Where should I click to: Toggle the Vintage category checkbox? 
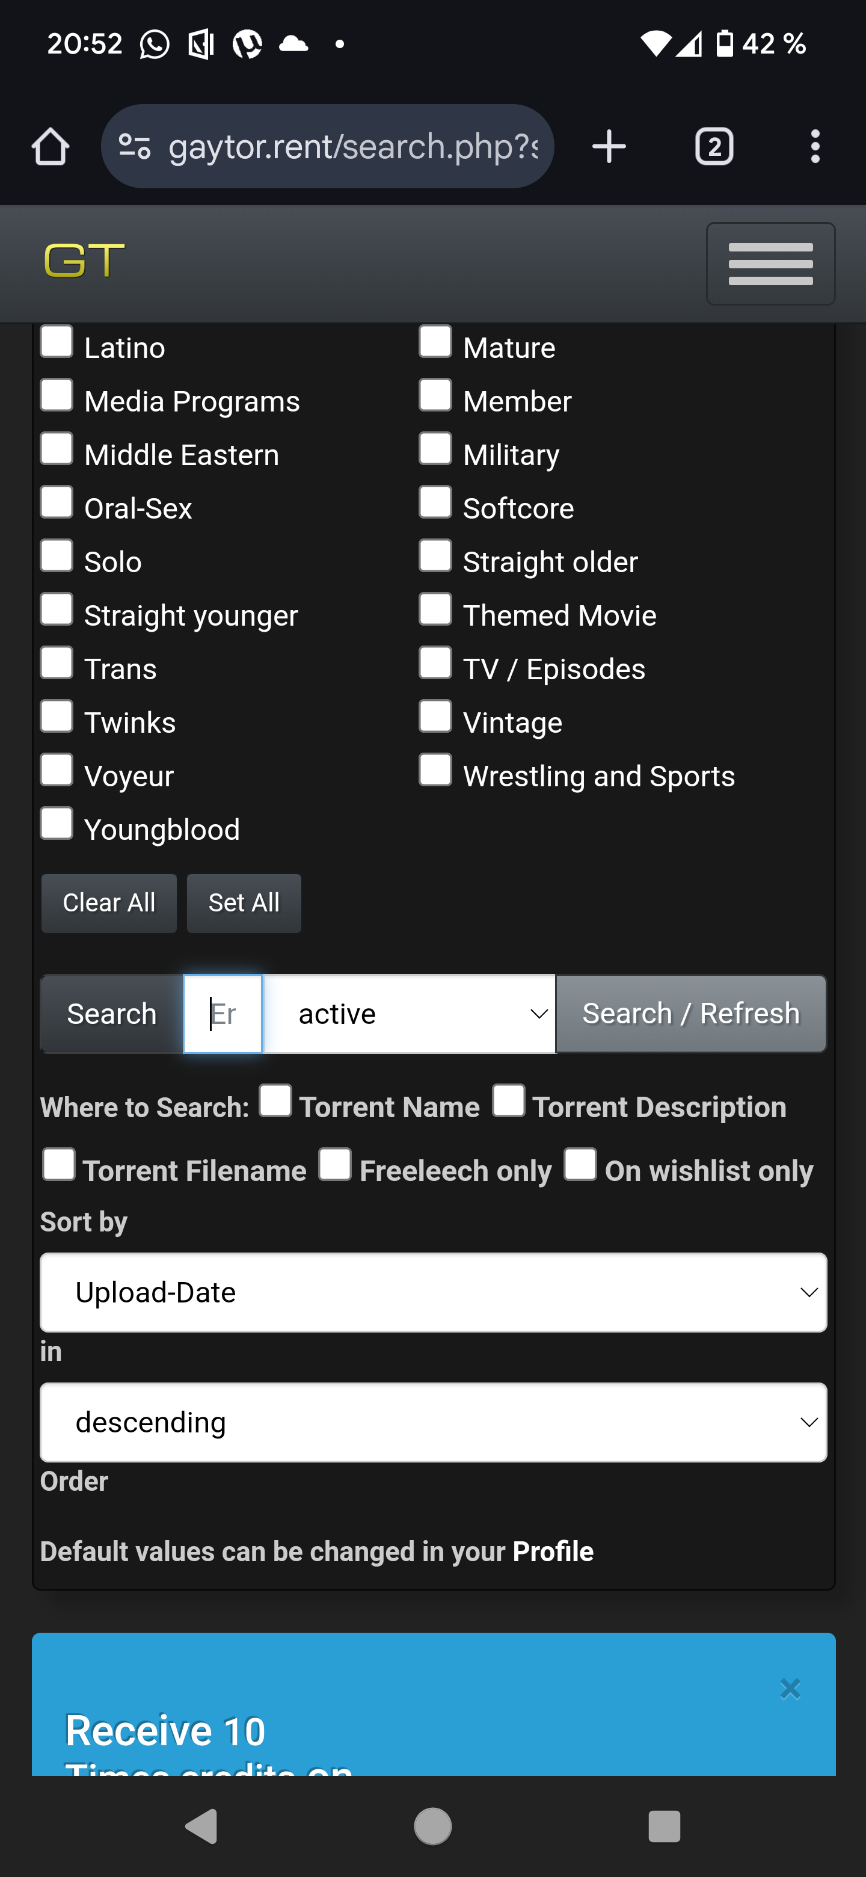pos(435,717)
